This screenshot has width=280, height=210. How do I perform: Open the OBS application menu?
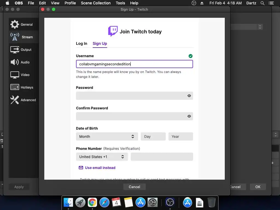point(19,3)
